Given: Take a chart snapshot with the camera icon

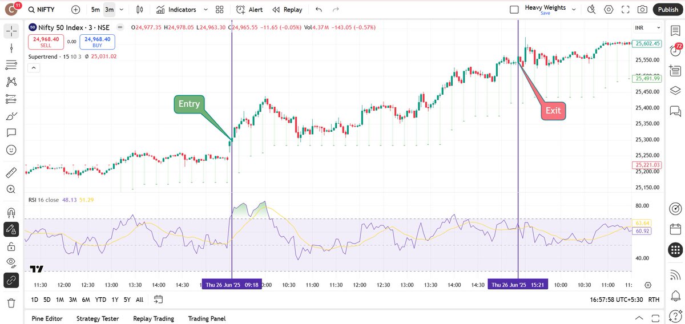Looking at the screenshot, I should [x=643, y=10].
